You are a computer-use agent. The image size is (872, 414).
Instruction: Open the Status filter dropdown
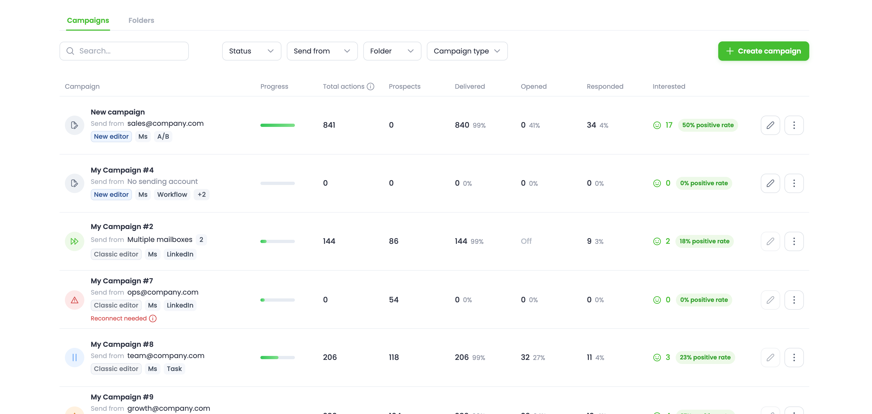pyautogui.click(x=252, y=51)
